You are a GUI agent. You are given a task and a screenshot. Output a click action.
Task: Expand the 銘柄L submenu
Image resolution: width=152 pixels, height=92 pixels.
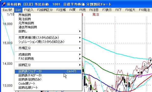click(x=48, y=31)
